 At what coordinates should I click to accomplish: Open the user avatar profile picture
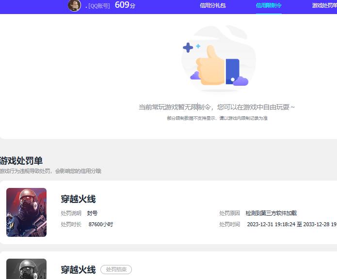(x=74, y=5)
